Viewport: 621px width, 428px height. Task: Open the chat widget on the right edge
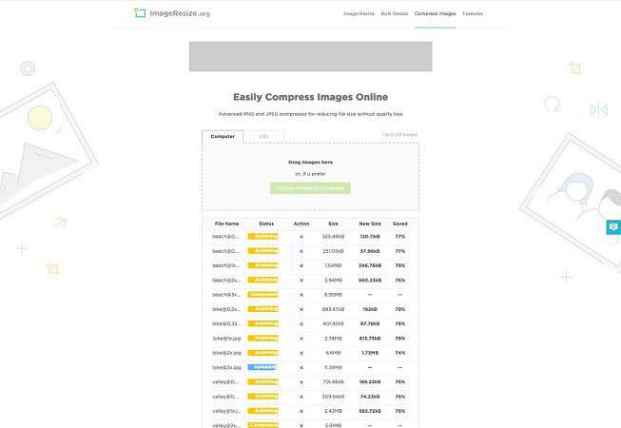[613, 227]
